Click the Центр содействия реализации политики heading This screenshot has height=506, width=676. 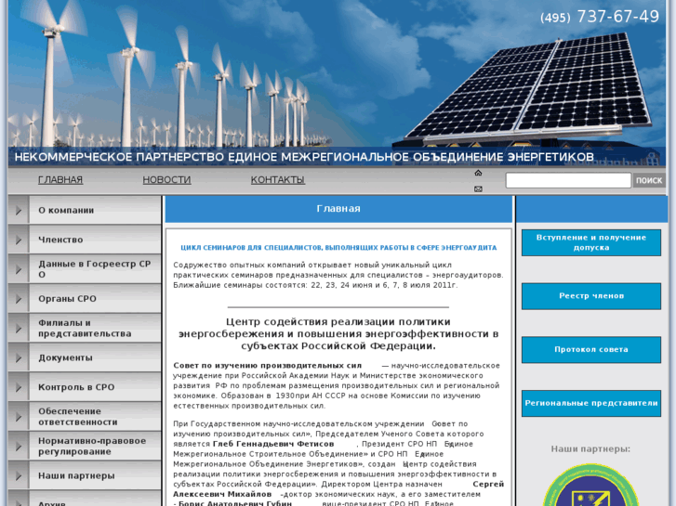click(338, 333)
